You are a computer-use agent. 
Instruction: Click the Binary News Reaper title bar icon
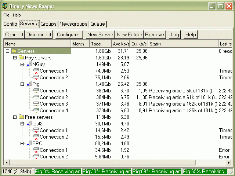(5, 6)
